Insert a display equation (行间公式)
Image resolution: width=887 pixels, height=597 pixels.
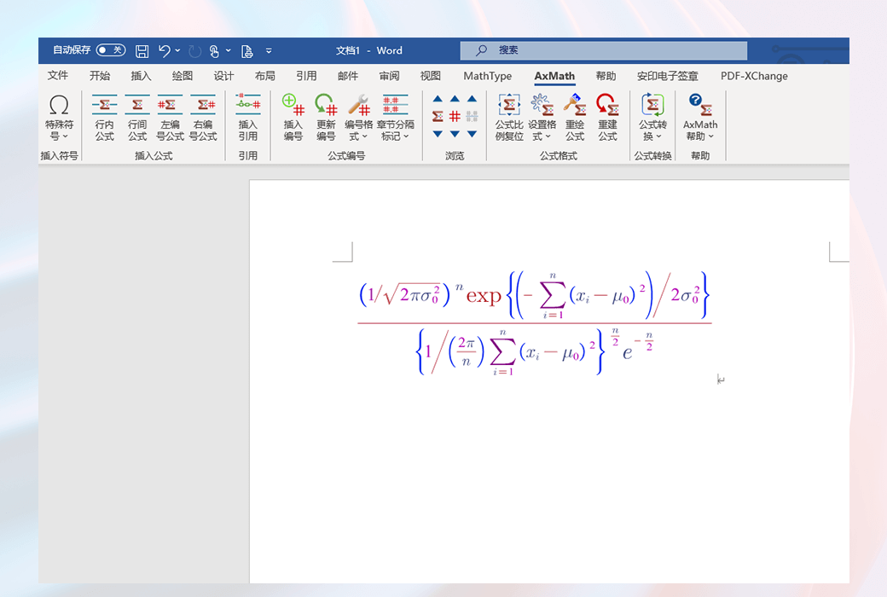(x=137, y=119)
